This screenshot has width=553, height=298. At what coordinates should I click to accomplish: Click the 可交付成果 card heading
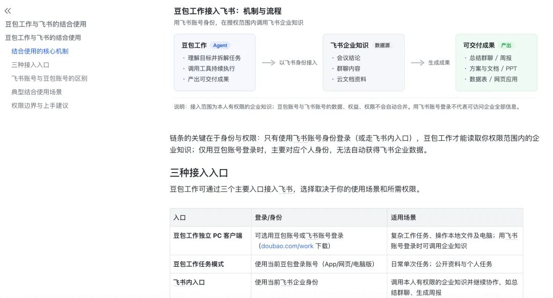(479, 46)
